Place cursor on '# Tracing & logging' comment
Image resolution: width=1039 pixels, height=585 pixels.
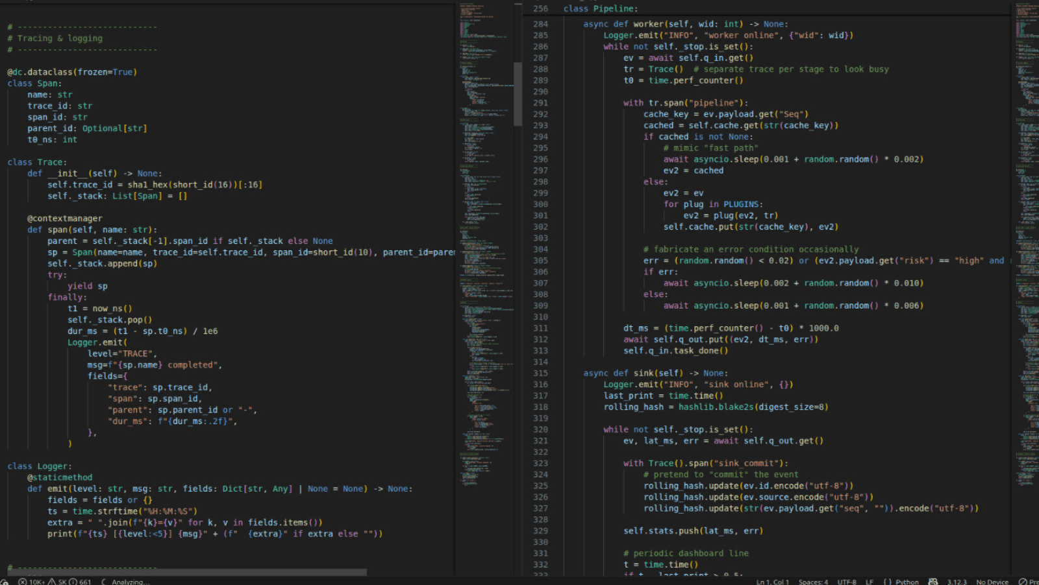pos(55,38)
